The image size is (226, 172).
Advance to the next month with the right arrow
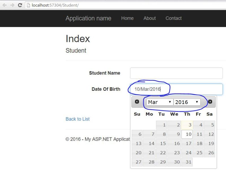(x=210, y=102)
